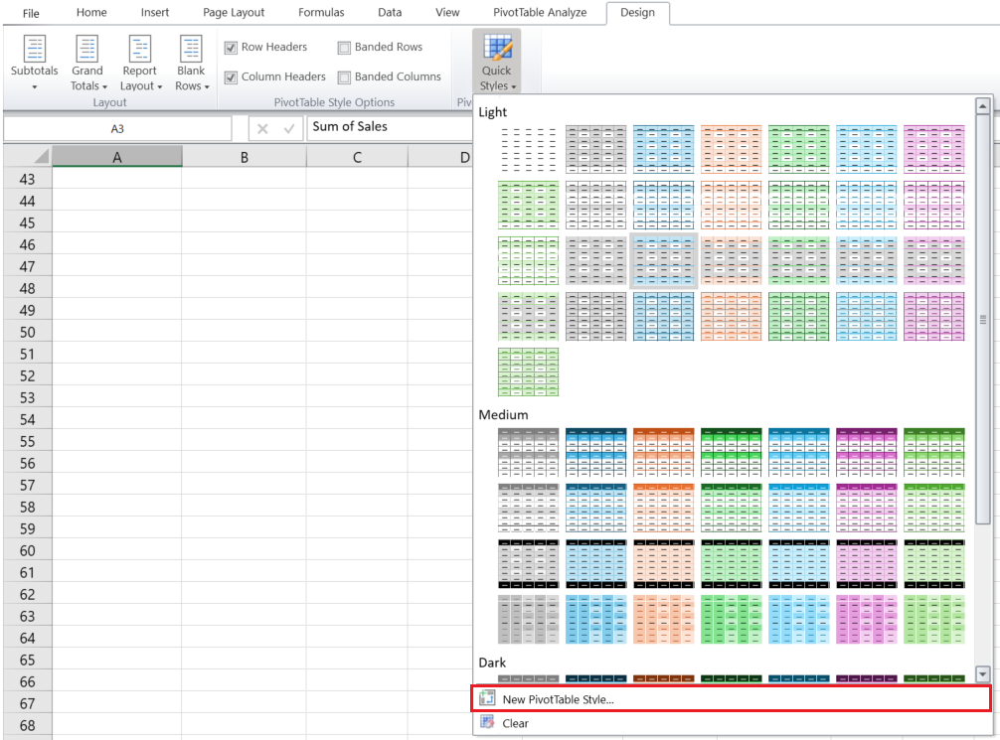Choose gray Medium style in first Medium row
This screenshot has width=1000, height=740.
pos(528,453)
